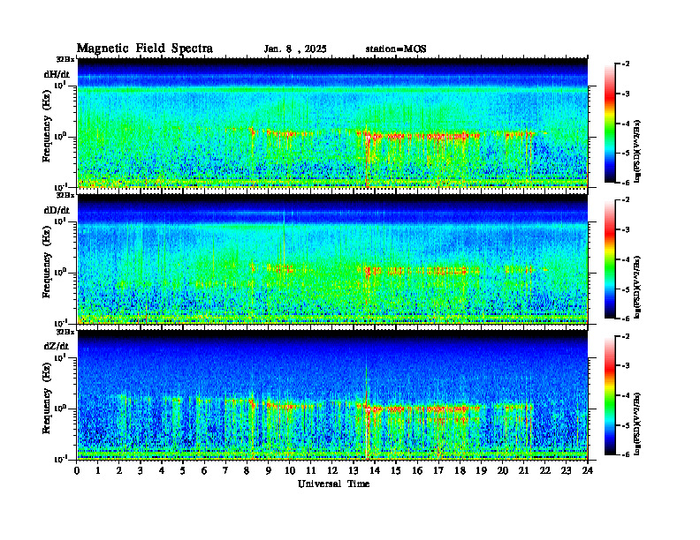Viewport: 700px width, 540px height.
Task: Click the log PSD label beside dH/dt color bar
Action: (x=637, y=152)
